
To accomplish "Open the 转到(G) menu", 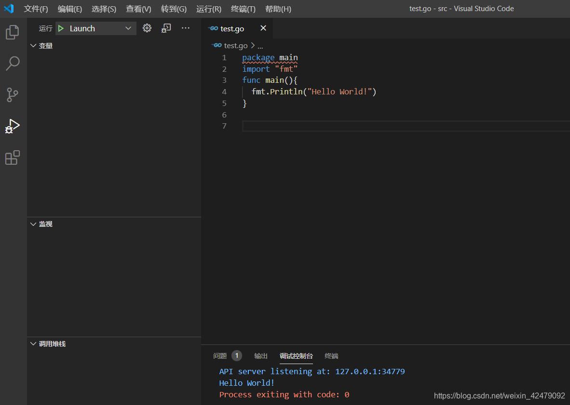I will (x=174, y=9).
